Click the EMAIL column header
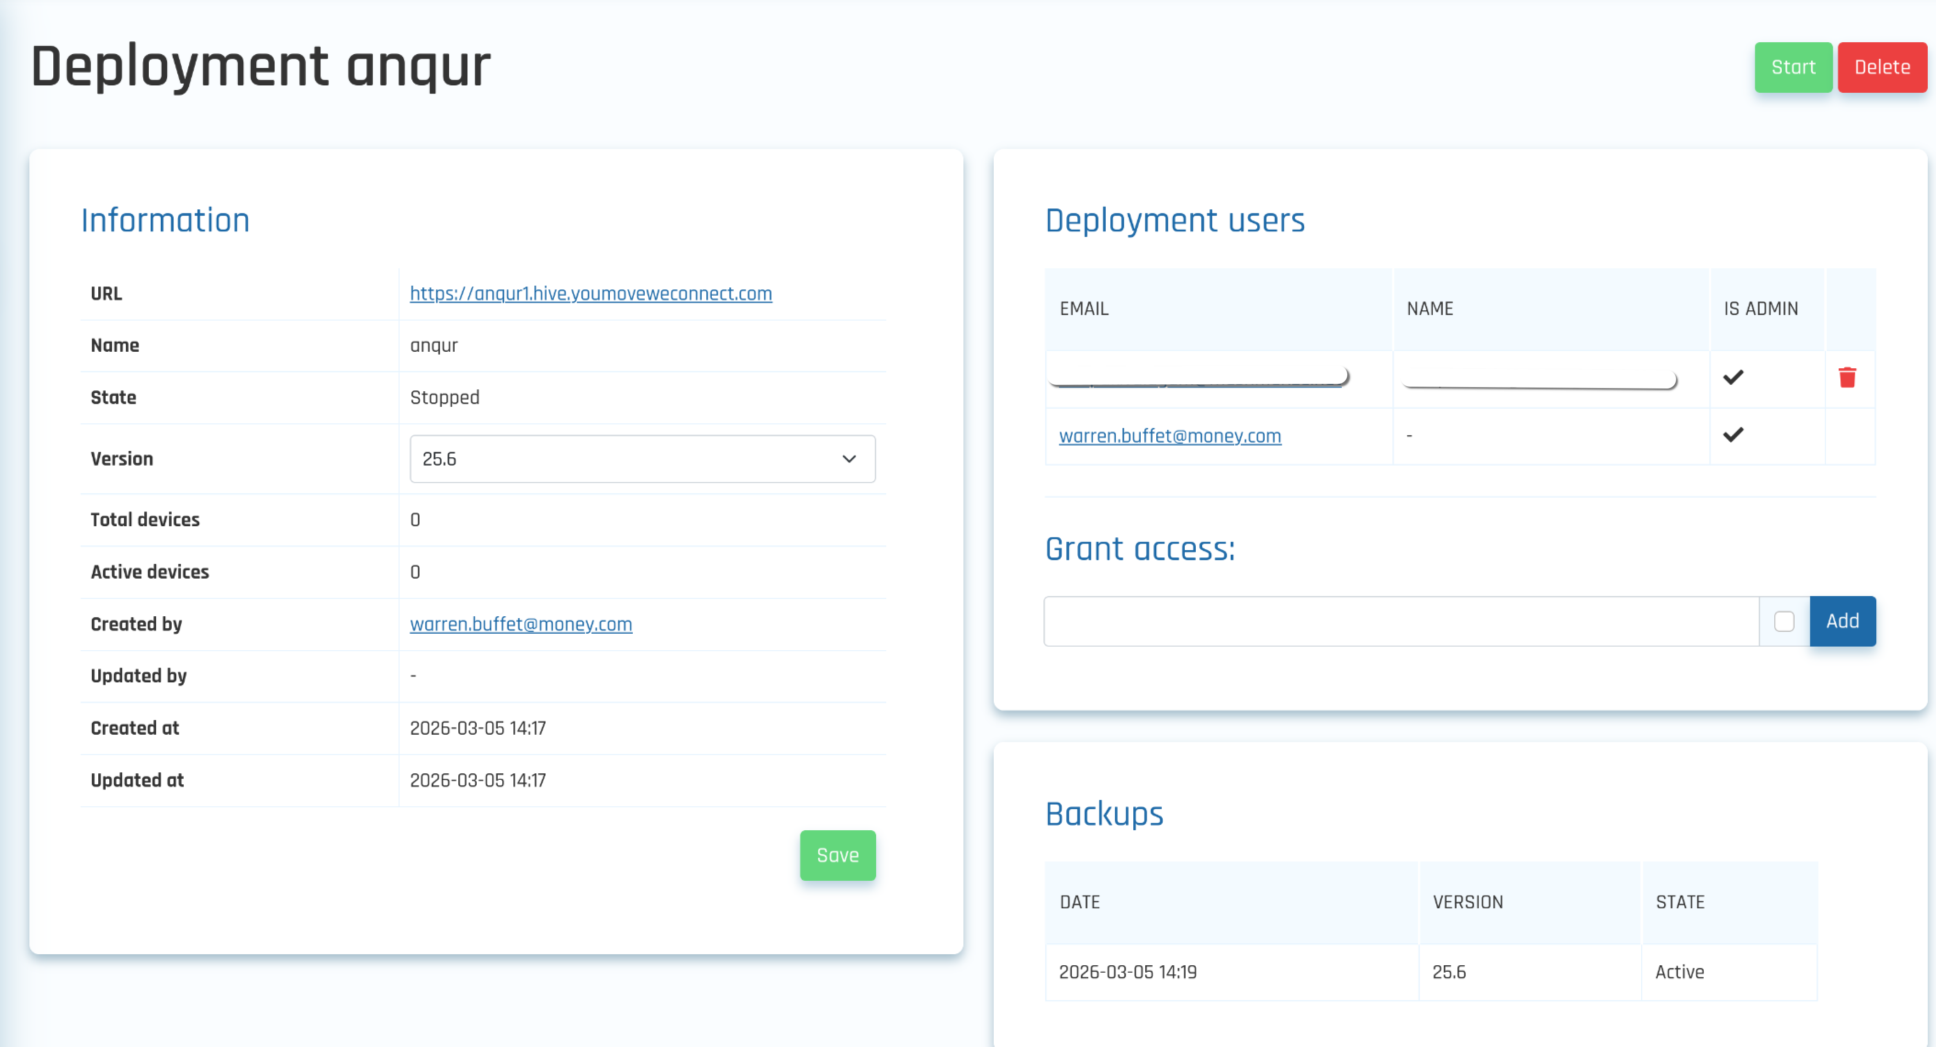 [x=1084, y=309]
